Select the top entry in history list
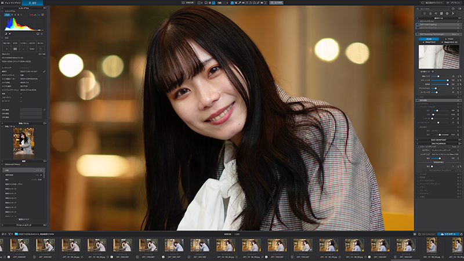Viewport: 464px width, 261px height. [x=23, y=170]
